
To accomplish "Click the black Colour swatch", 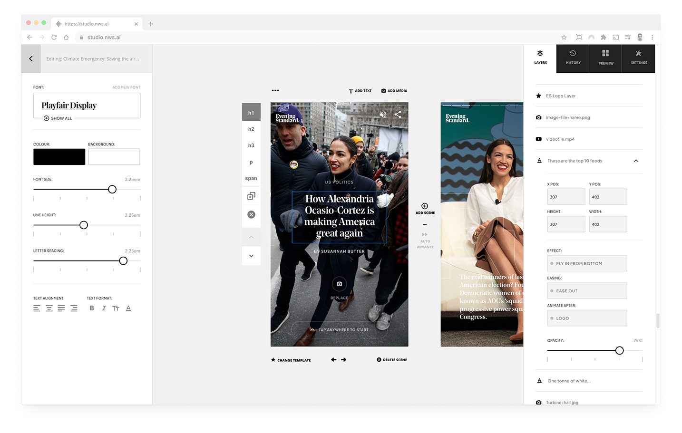I will (59, 157).
